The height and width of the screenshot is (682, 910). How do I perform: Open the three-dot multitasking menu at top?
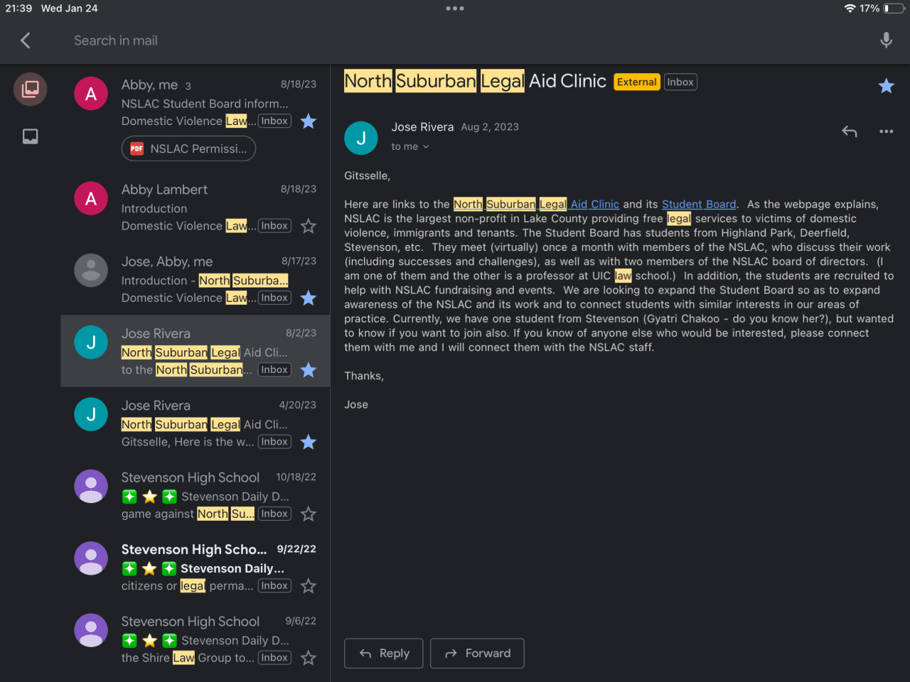coord(455,9)
